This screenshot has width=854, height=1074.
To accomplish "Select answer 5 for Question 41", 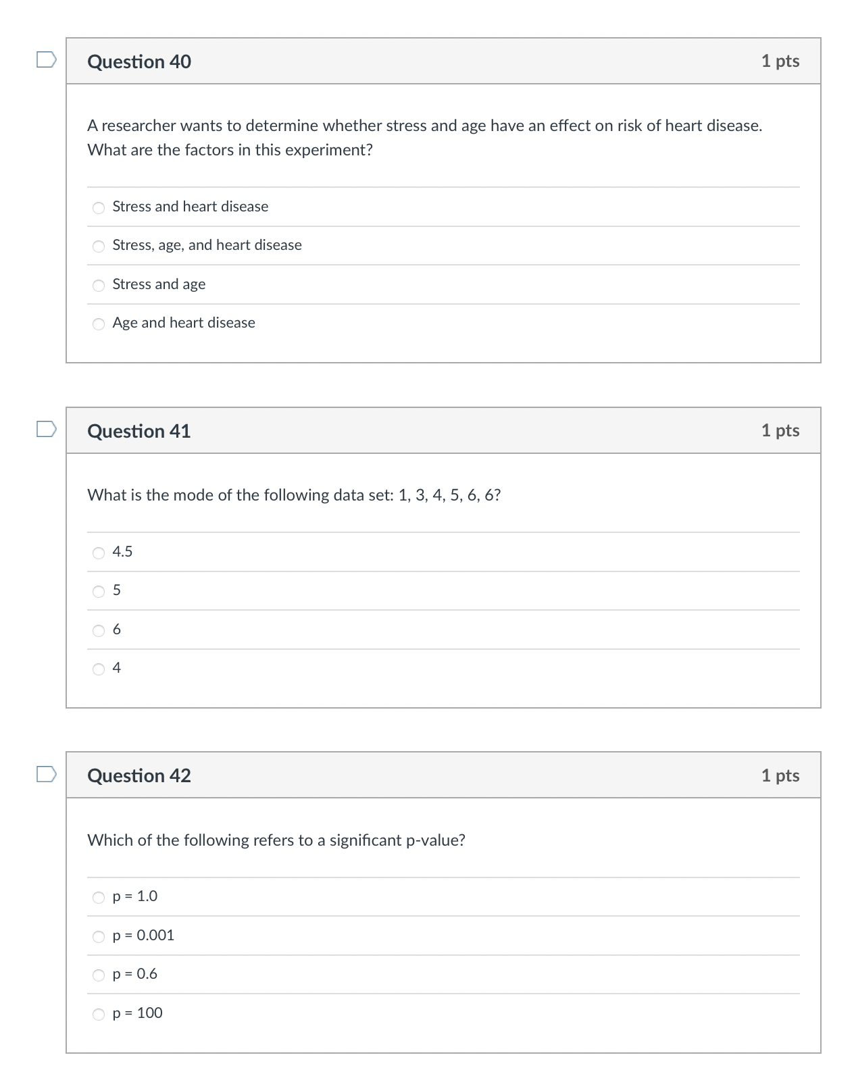I will [99, 591].
